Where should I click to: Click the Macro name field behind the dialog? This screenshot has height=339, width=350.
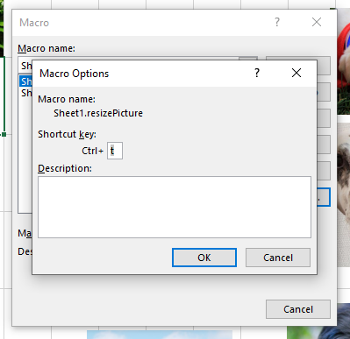coord(25,66)
